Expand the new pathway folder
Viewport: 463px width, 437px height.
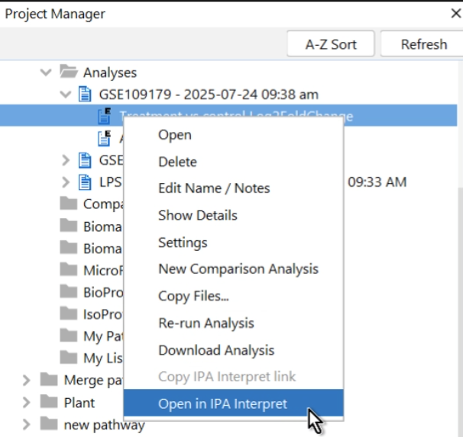coord(27,425)
